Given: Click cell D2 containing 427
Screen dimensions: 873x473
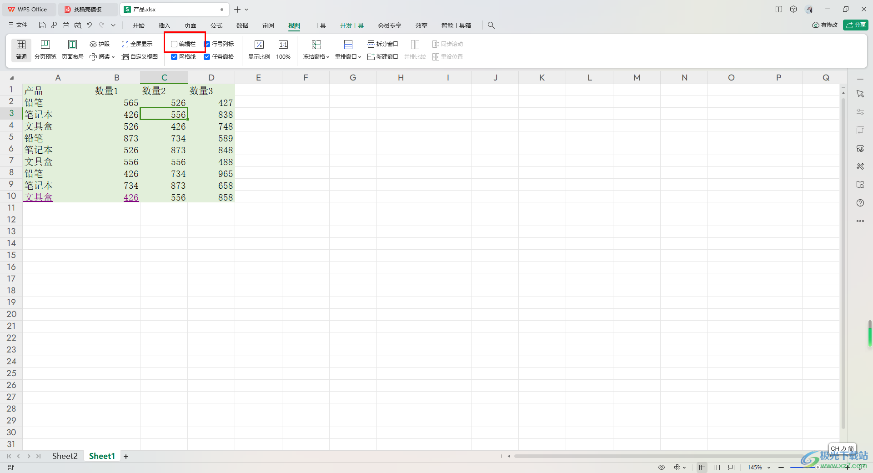Looking at the screenshot, I should coord(211,103).
